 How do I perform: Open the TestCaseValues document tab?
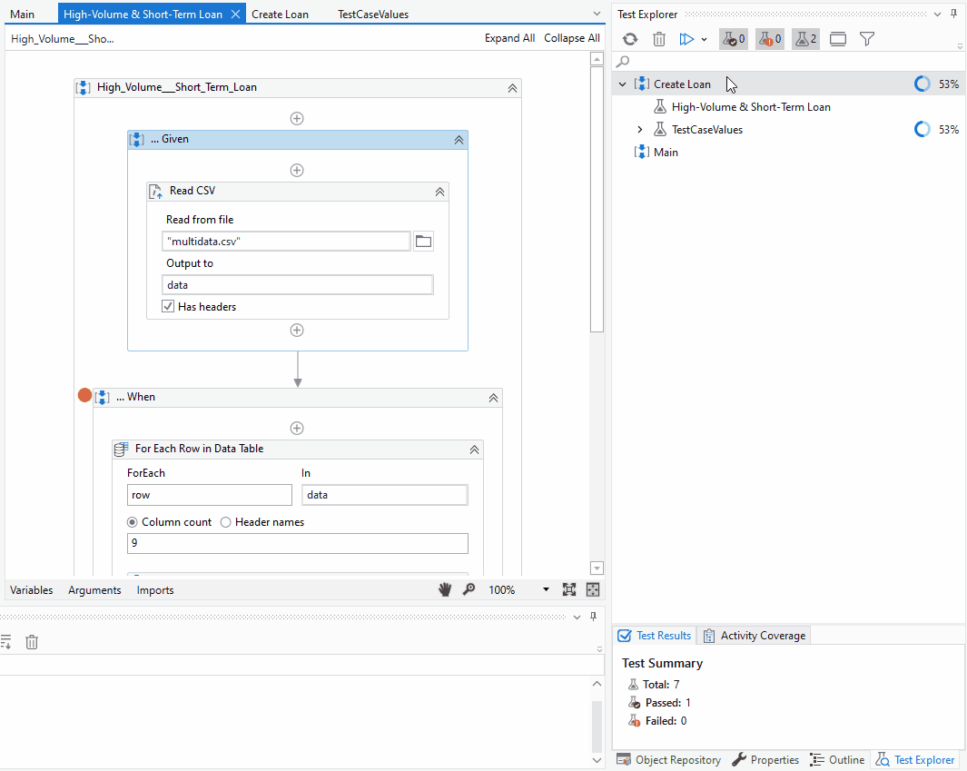pos(372,14)
